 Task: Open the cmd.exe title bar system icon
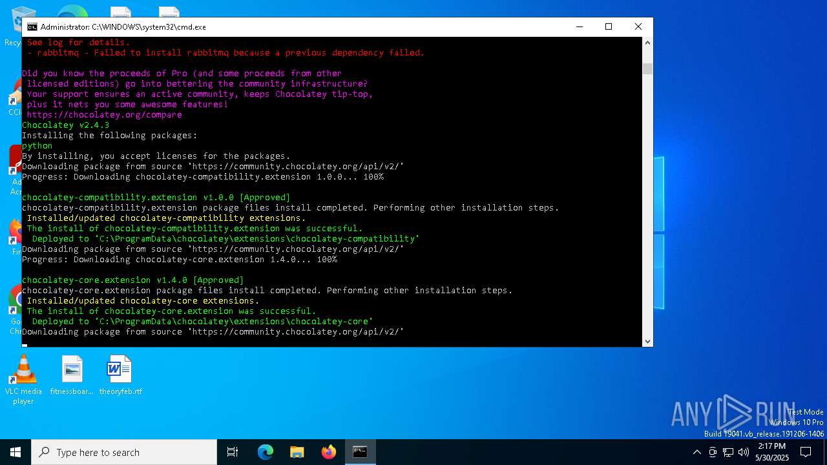pos(32,27)
